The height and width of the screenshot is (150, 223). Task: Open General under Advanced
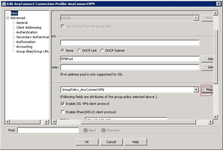click(x=22, y=23)
